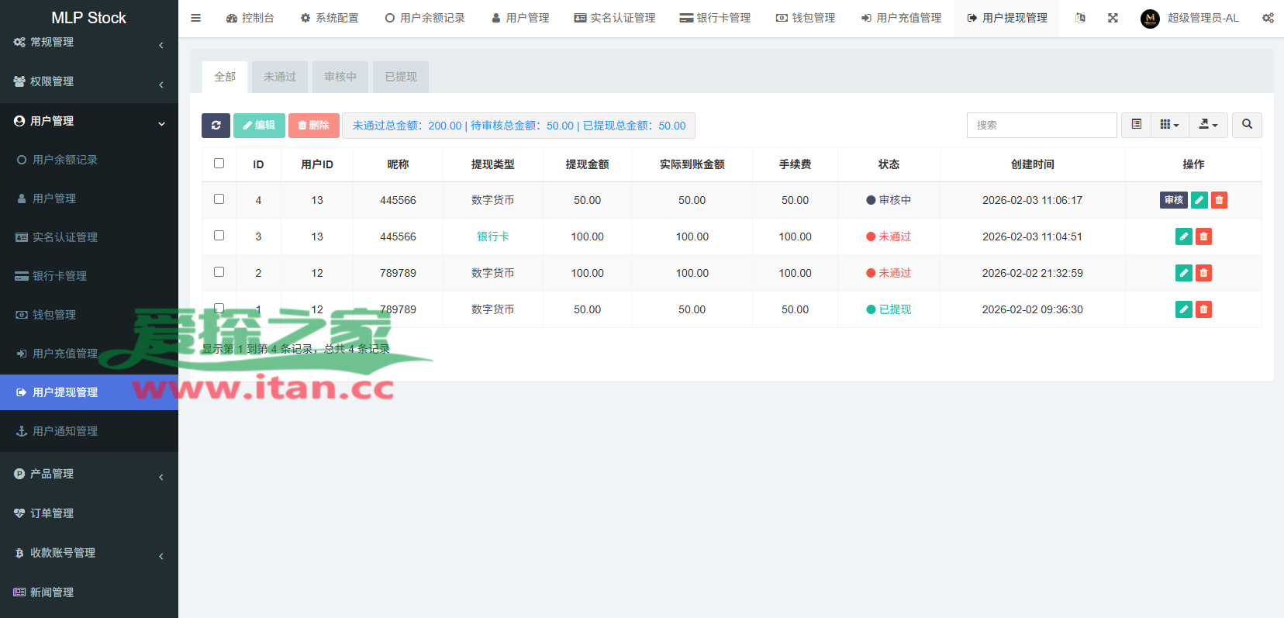Click the 搜索 search input field
The width and height of the screenshot is (1284, 618).
1041,125
